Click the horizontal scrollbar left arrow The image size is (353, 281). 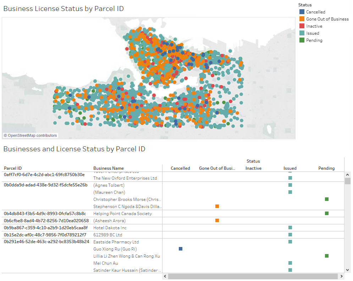[165, 276]
